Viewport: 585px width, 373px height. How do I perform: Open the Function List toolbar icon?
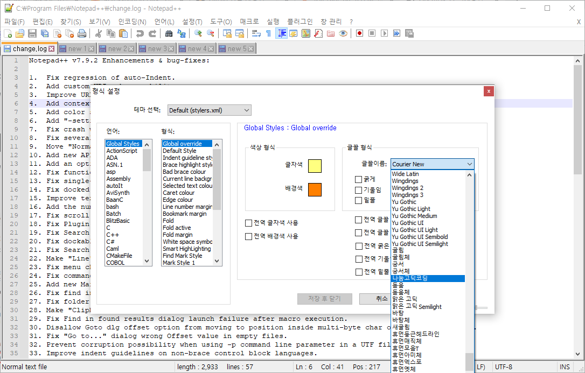(318, 33)
